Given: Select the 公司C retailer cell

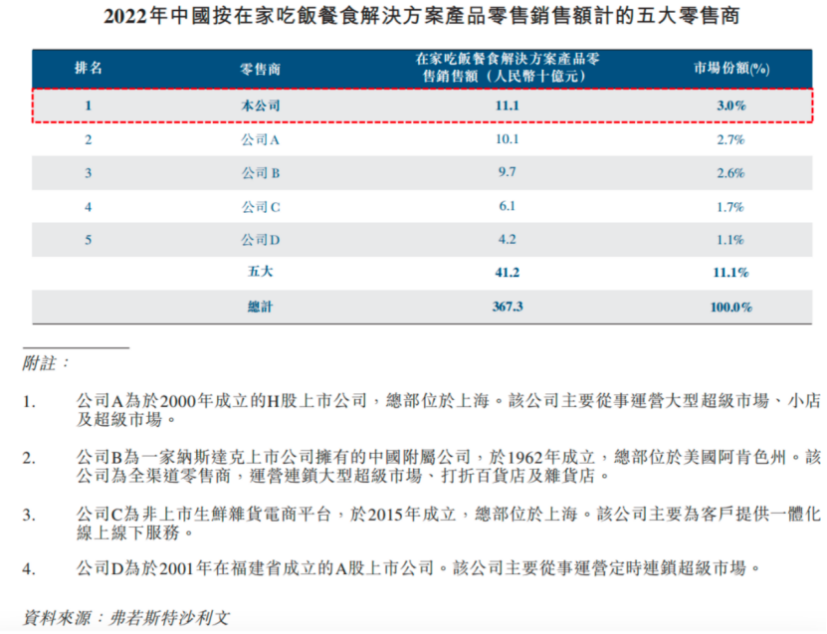Looking at the screenshot, I should coord(261,207).
